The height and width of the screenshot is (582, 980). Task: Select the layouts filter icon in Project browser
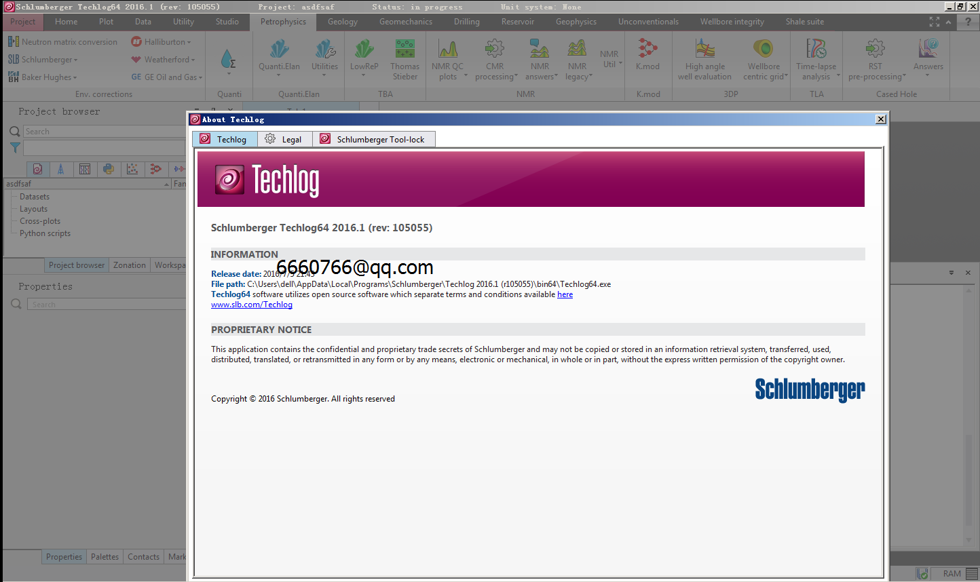click(84, 169)
